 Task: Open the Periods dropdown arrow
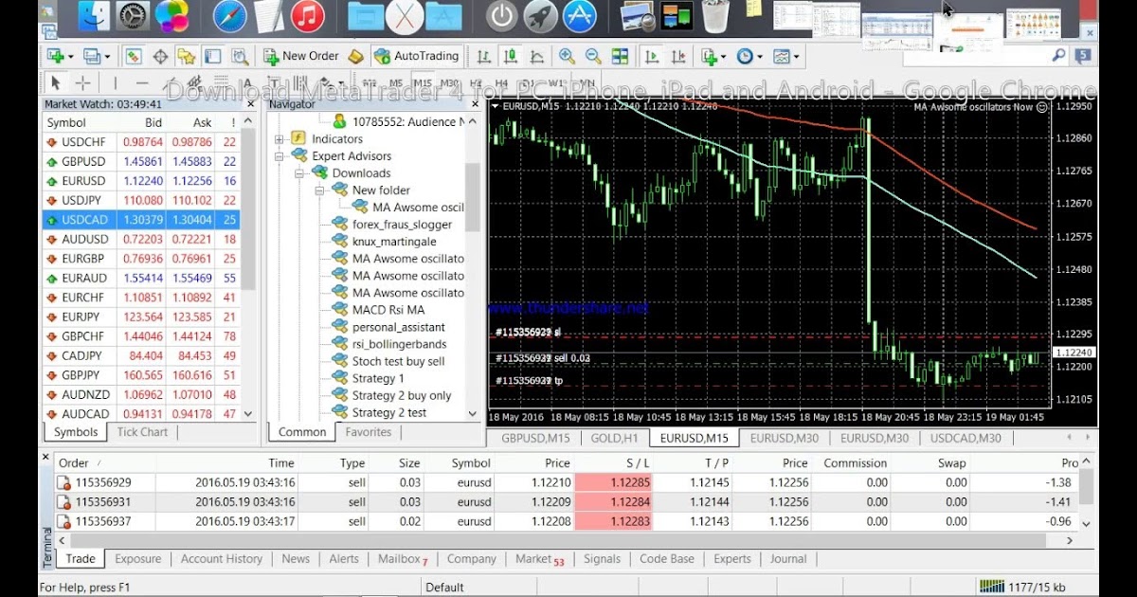point(759,57)
